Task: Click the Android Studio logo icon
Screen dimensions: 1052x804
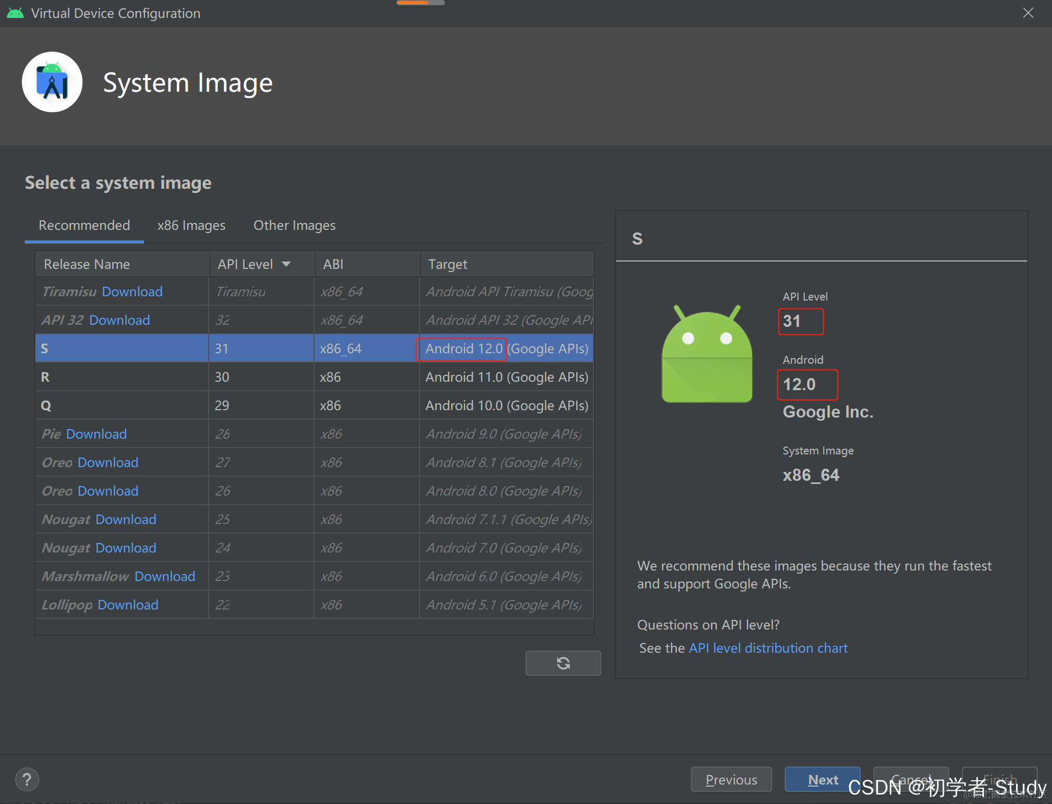Action: 52,82
